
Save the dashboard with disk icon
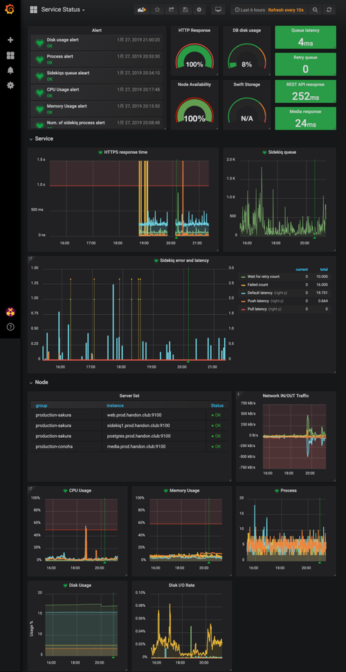click(185, 10)
